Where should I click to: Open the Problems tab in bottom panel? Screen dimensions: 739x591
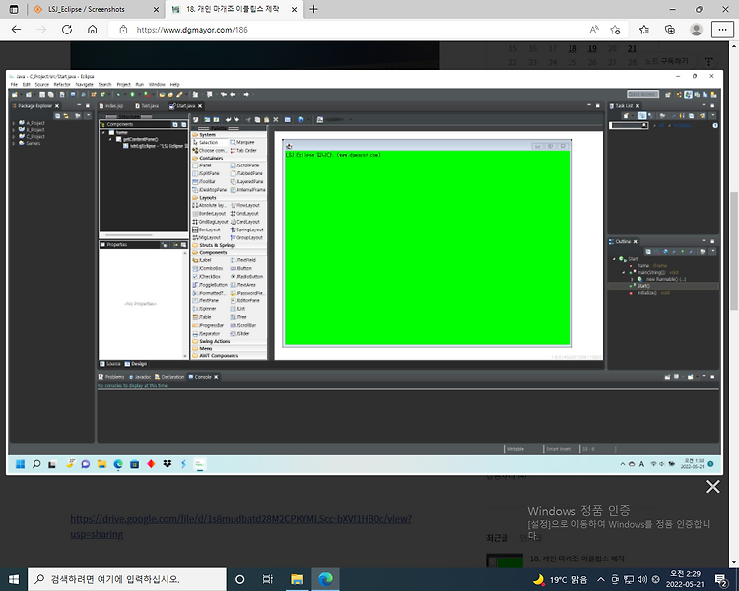pos(111,377)
